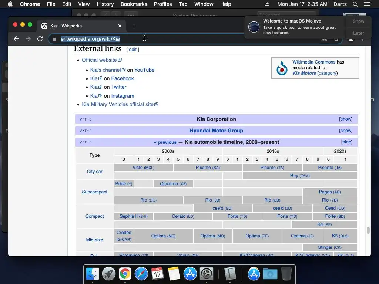
Task: Open the Cerato (LD) link
Action: click(x=183, y=216)
